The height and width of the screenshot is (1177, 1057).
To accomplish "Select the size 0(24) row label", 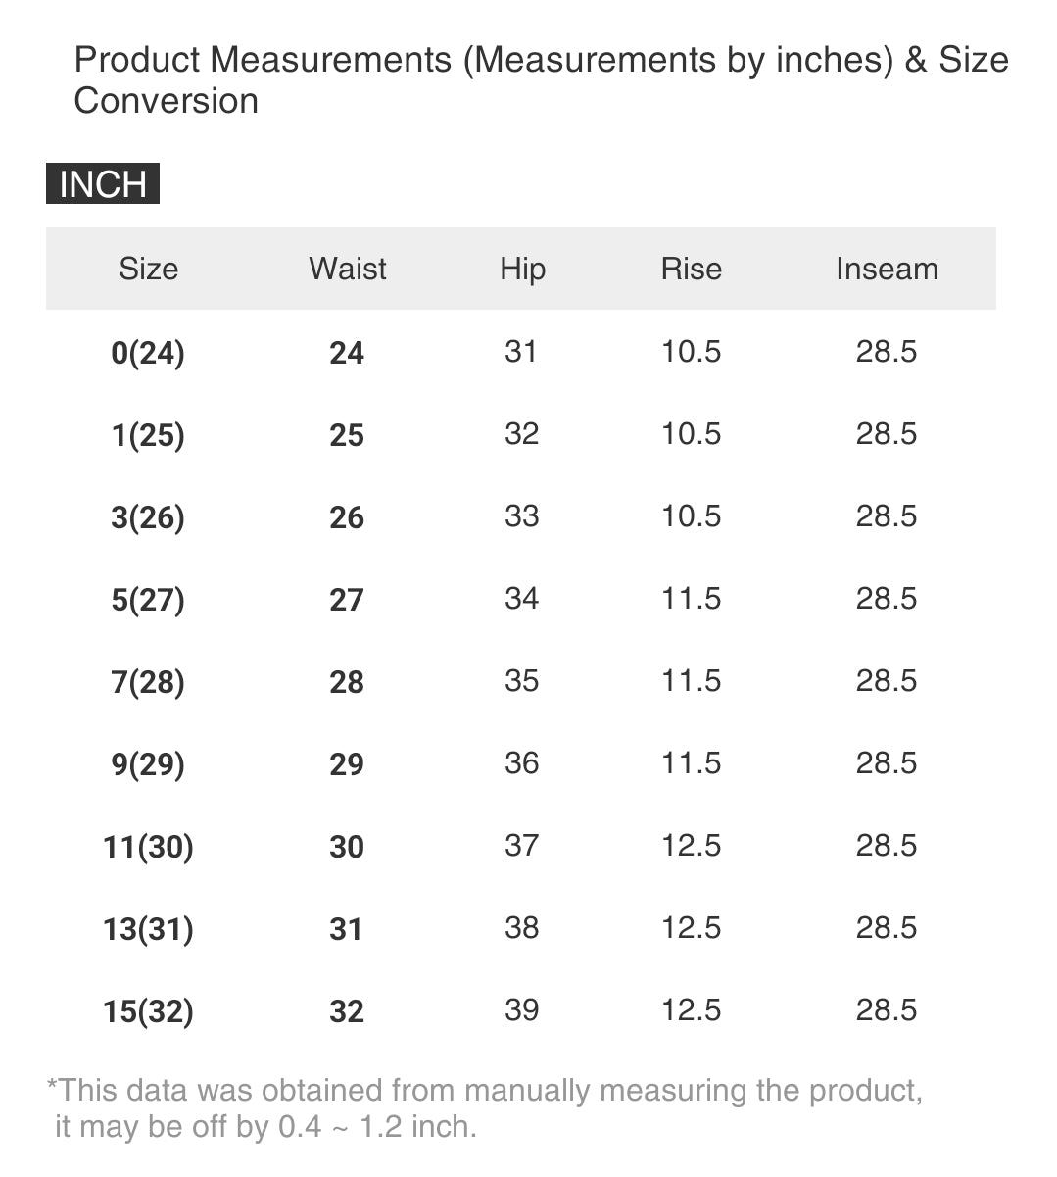I will click(148, 353).
